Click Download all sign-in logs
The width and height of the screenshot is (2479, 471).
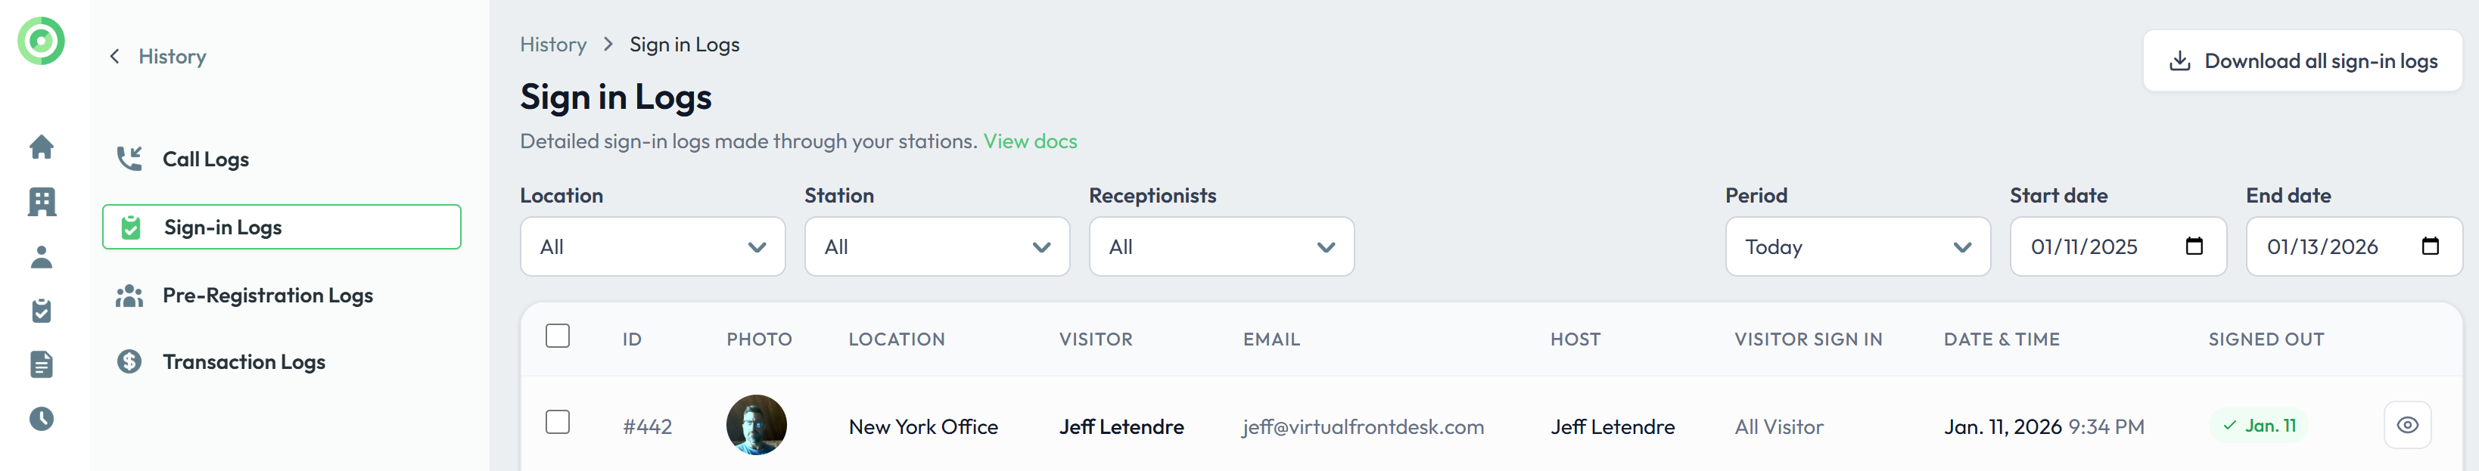point(2302,60)
